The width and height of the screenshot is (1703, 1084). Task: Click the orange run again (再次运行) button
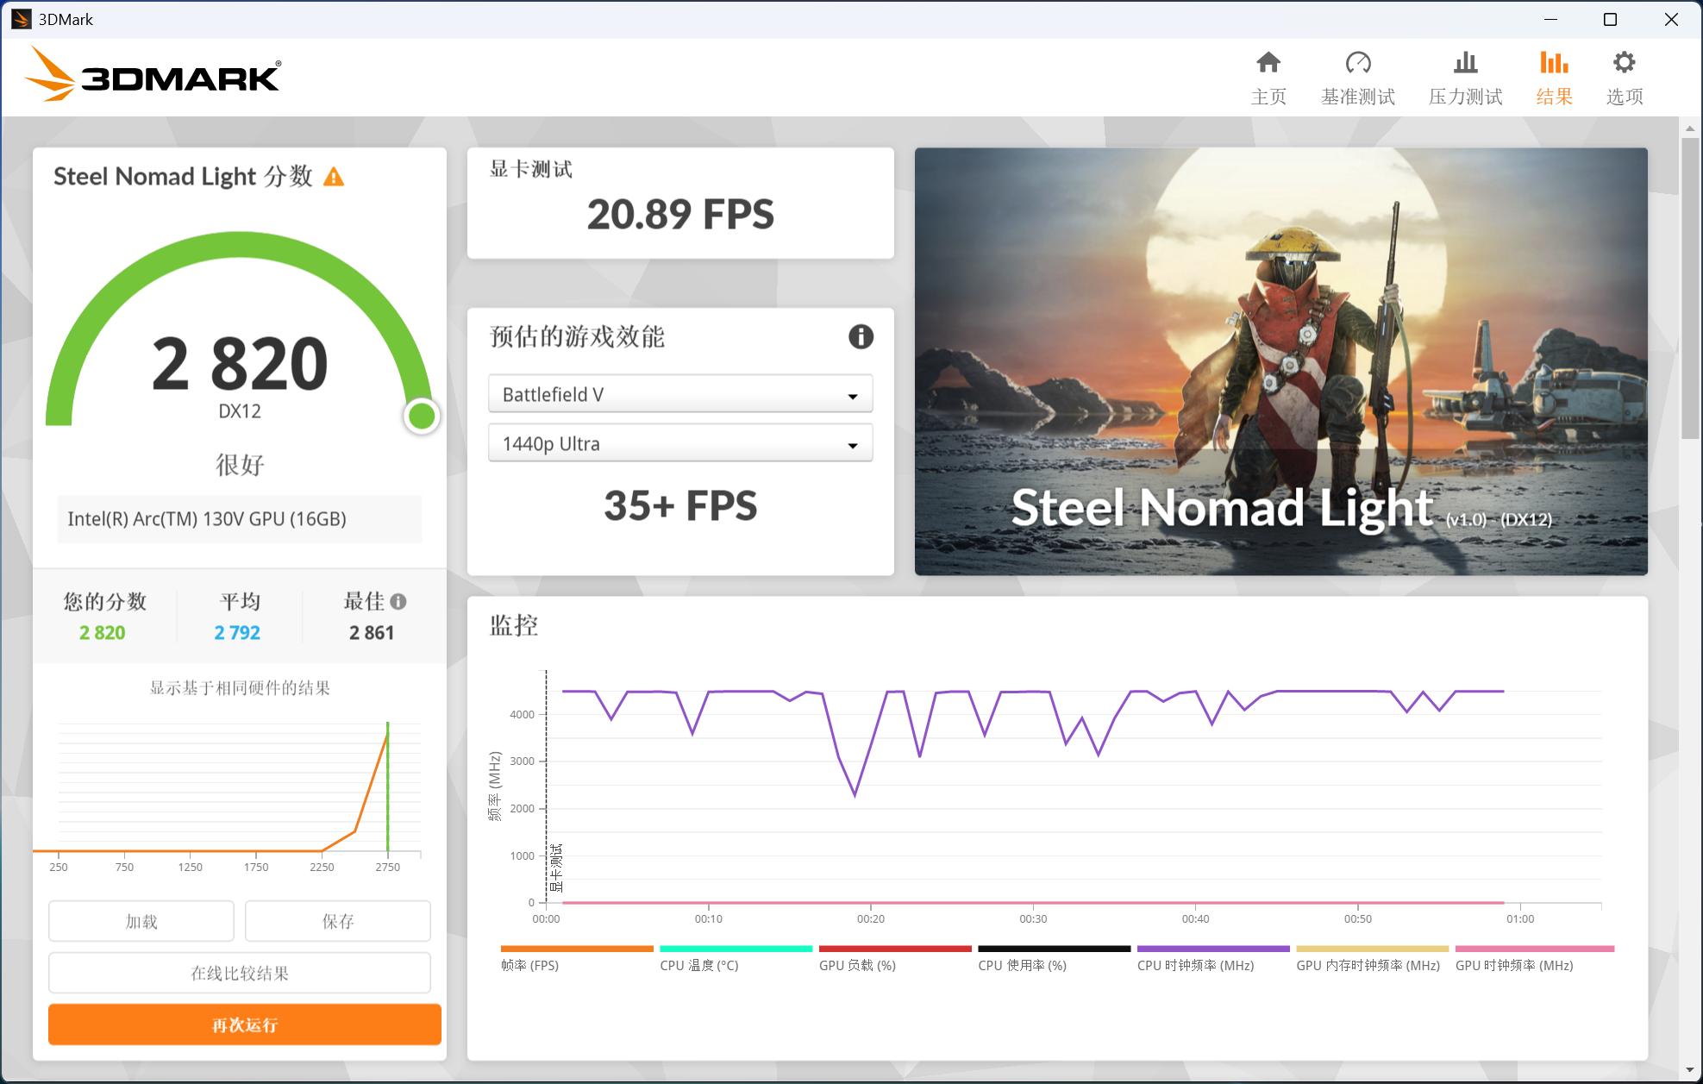pos(245,1024)
